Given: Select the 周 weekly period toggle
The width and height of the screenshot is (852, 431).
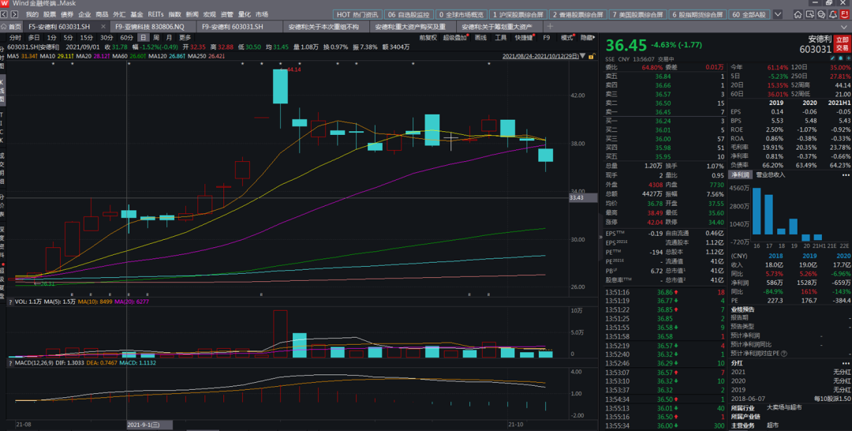Looking at the screenshot, I should [156, 37].
